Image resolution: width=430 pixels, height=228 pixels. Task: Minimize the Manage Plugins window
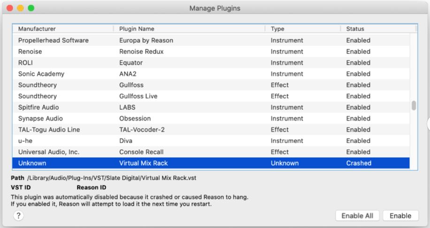20,8
